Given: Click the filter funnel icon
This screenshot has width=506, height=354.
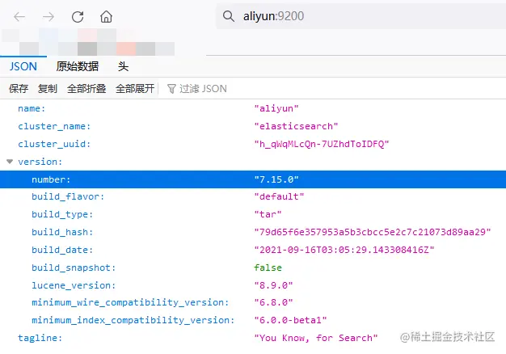Looking at the screenshot, I should 171,89.
